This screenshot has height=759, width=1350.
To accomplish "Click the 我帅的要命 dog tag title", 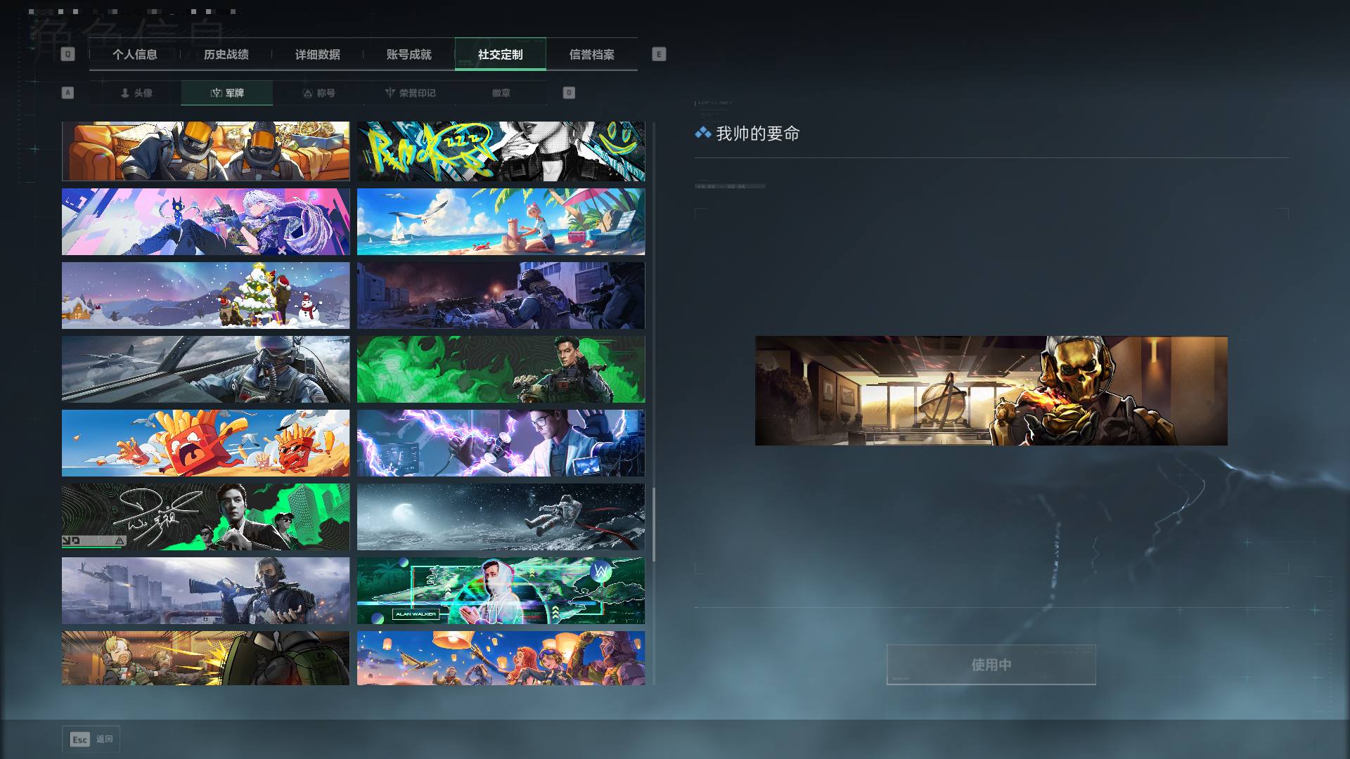I will coord(757,134).
